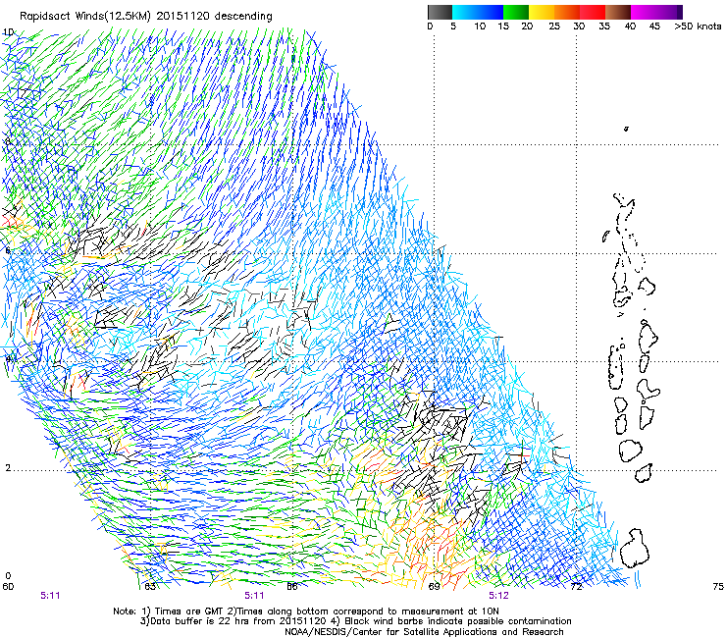Viewport: 726px width, 638px height.
Task: Click the longitude '63' axis label
Action: click(x=150, y=587)
